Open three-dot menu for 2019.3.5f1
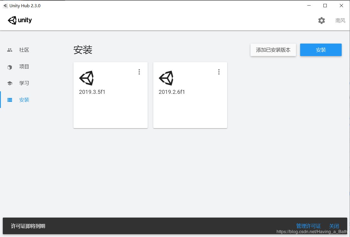Image resolution: width=350 pixels, height=237 pixels. 139,72
